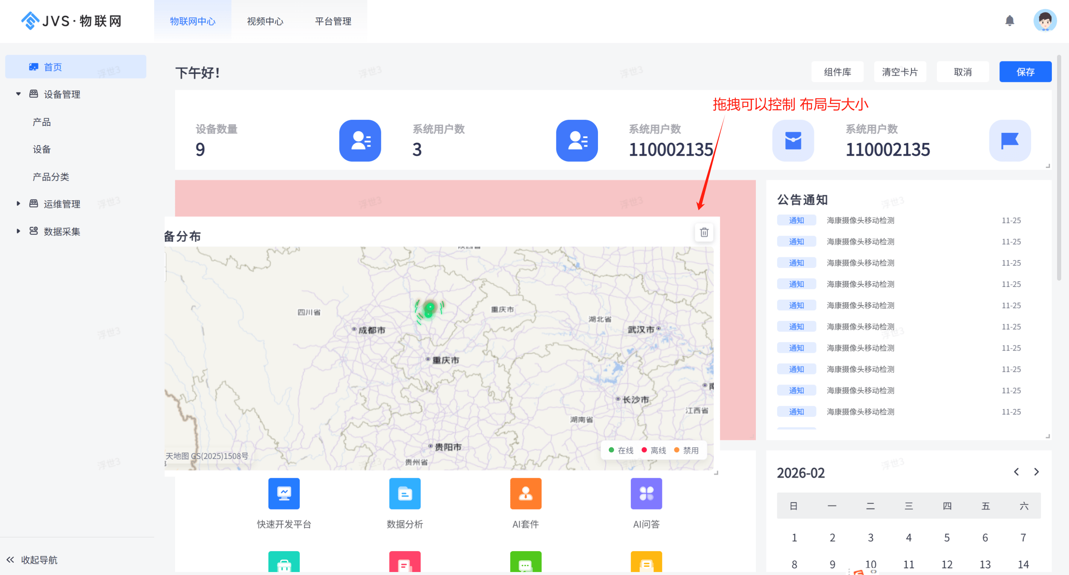Toggle 在线 legend item on map

621,450
